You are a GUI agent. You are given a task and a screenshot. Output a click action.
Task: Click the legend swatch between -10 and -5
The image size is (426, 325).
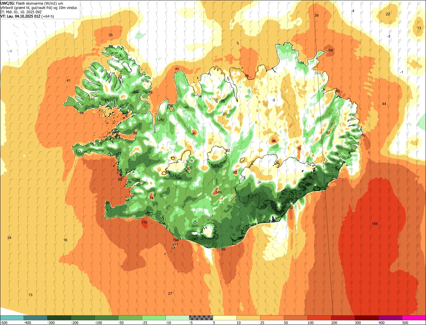[x=177, y=318]
